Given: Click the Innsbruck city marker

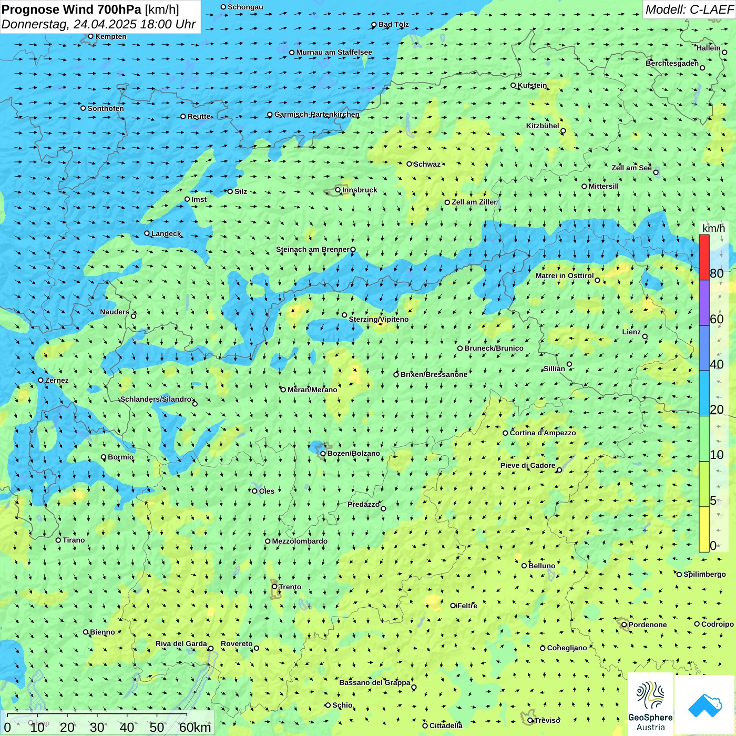Looking at the screenshot, I should coord(338,190).
